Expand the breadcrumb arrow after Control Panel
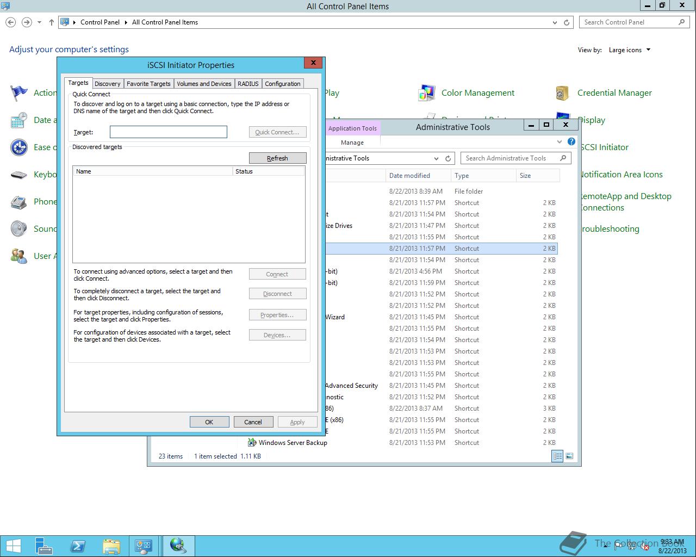The height and width of the screenshot is (557, 696). [x=126, y=22]
